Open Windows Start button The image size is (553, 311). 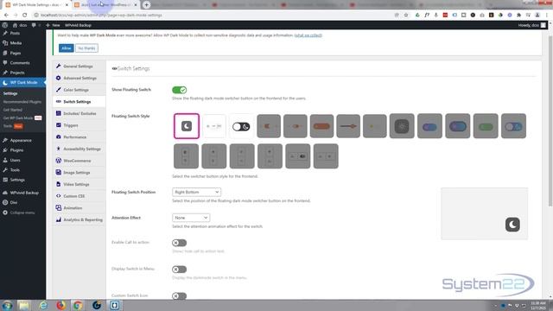click(x=7, y=305)
